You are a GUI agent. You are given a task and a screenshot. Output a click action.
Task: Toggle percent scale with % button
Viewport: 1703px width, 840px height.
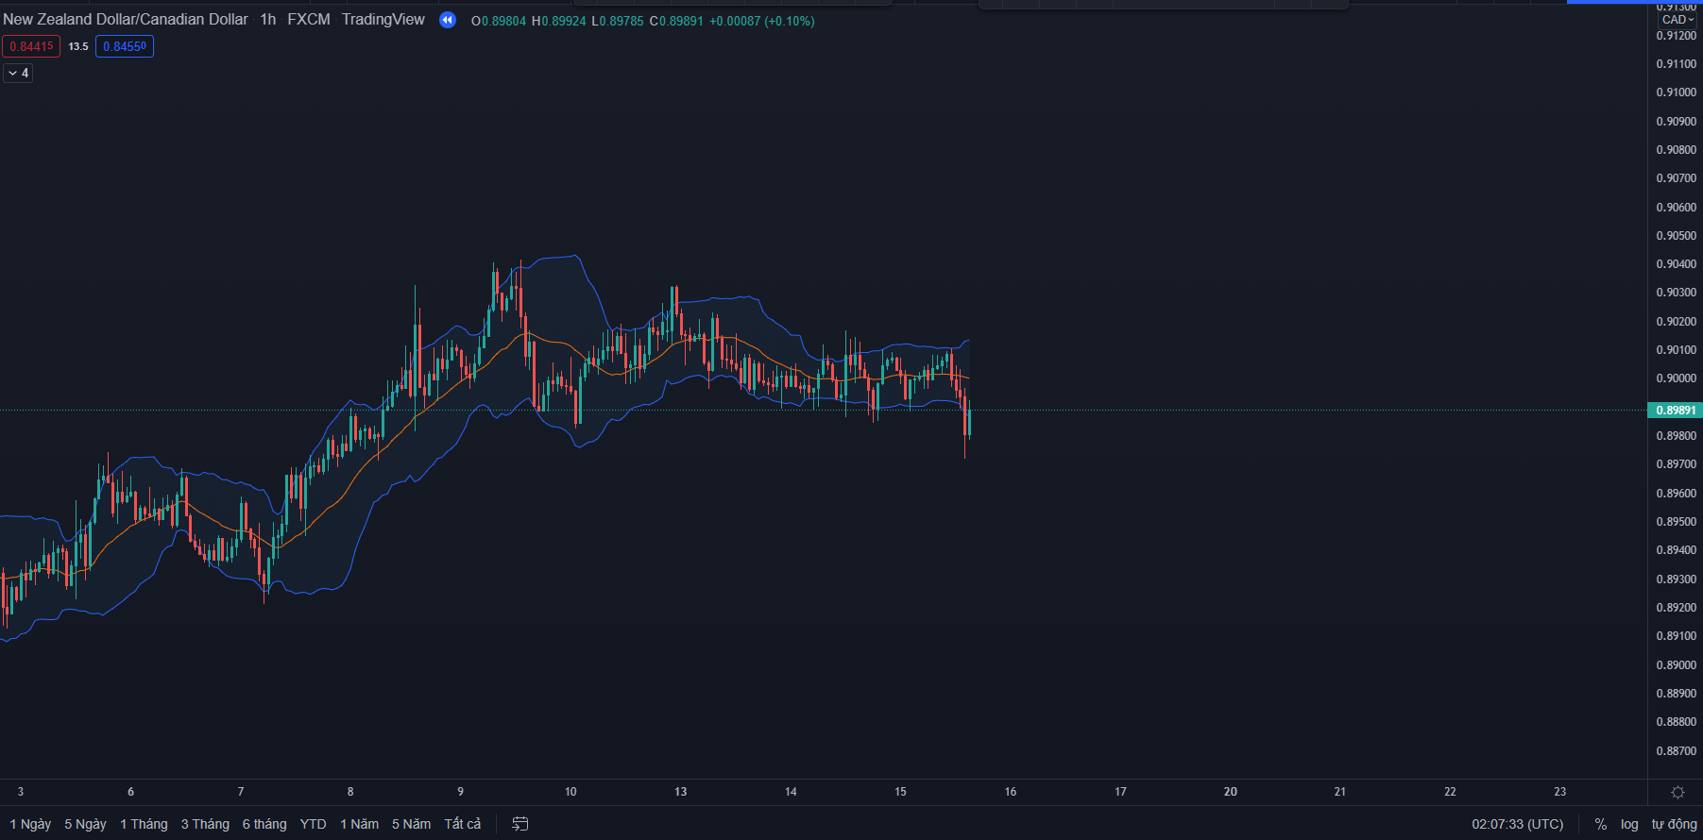tap(1600, 824)
